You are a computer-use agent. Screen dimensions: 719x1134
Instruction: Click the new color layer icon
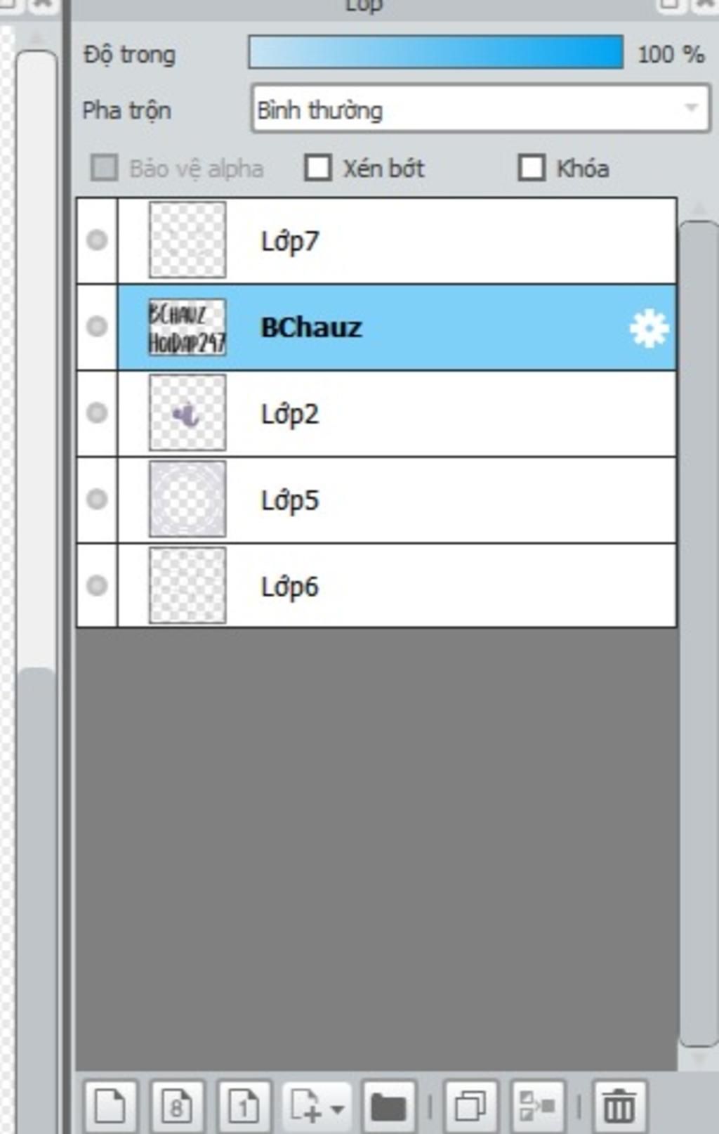110,1105
